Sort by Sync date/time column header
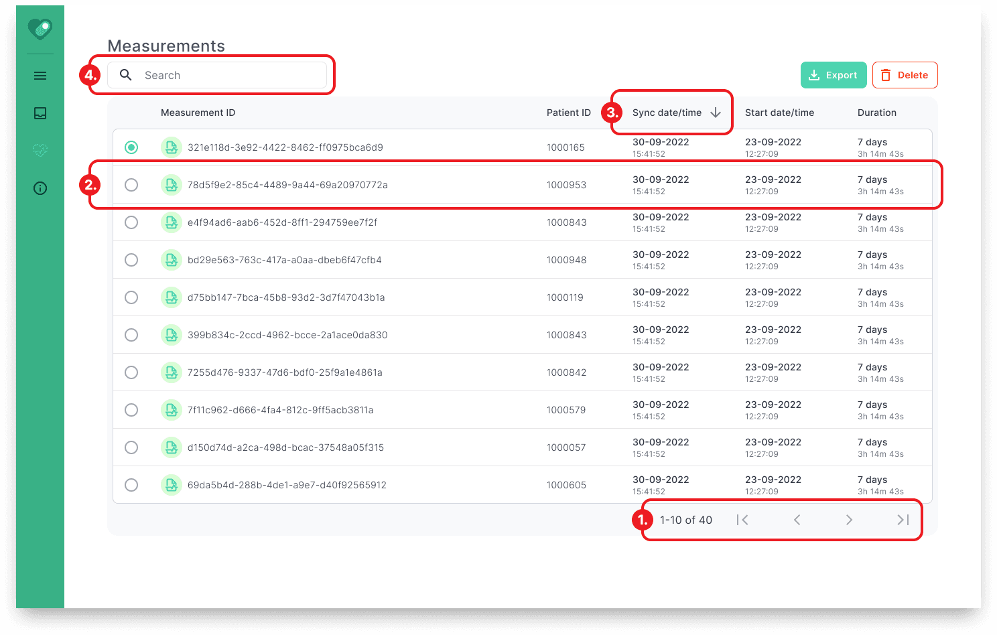The height and width of the screenshot is (635, 997). point(667,113)
